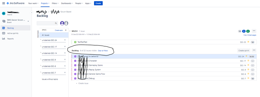Viewport: 260px width, 97px height.
Task: Click the blue Create button
Action: click(98, 3)
